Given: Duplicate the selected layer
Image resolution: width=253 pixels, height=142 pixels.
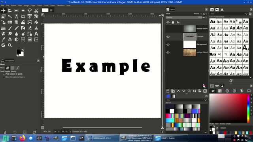Looking at the screenshot, I should [x=189, y=91].
